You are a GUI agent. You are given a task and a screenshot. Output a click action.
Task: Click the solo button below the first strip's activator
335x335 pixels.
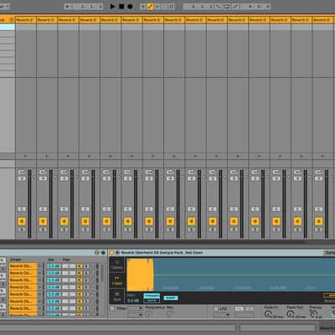click(x=22, y=229)
